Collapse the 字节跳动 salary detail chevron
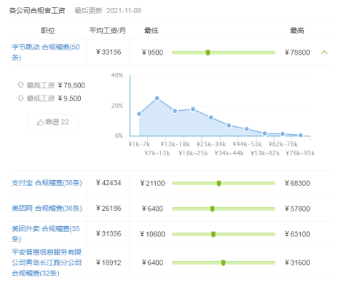This screenshot has width=341, height=283. pos(324,53)
